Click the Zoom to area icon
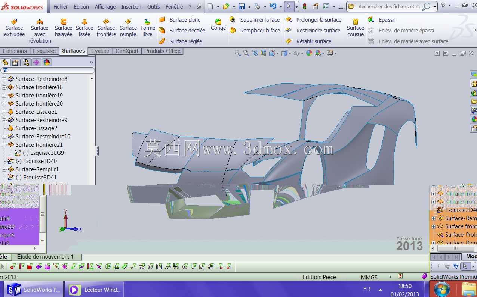 coord(246,53)
